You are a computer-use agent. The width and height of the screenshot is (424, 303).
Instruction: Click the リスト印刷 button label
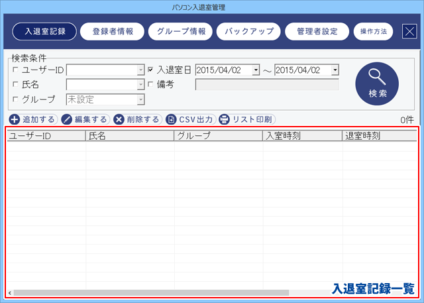coord(252,119)
